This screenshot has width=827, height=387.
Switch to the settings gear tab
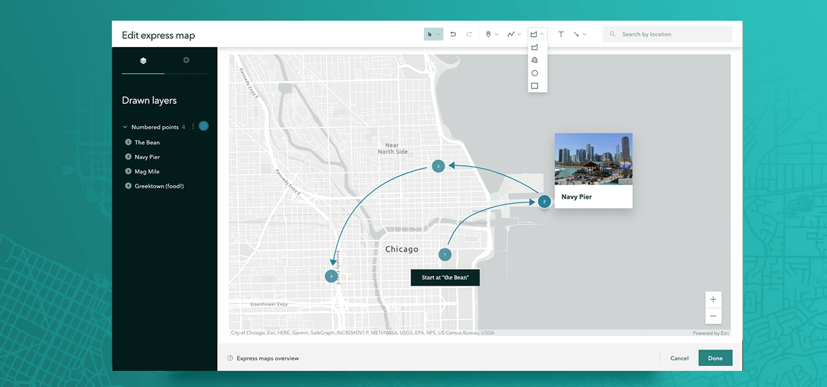pyautogui.click(x=186, y=61)
